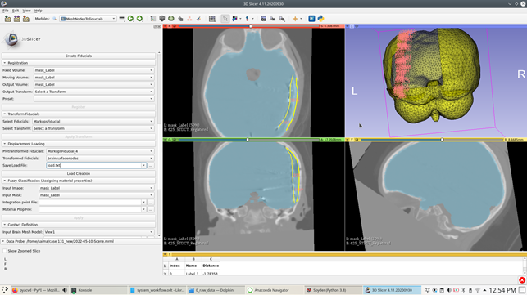The width and height of the screenshot is (527, 295).
Task: Pin the 3D view controller bar
Action: pyautogui.click(x=348, y=26)
